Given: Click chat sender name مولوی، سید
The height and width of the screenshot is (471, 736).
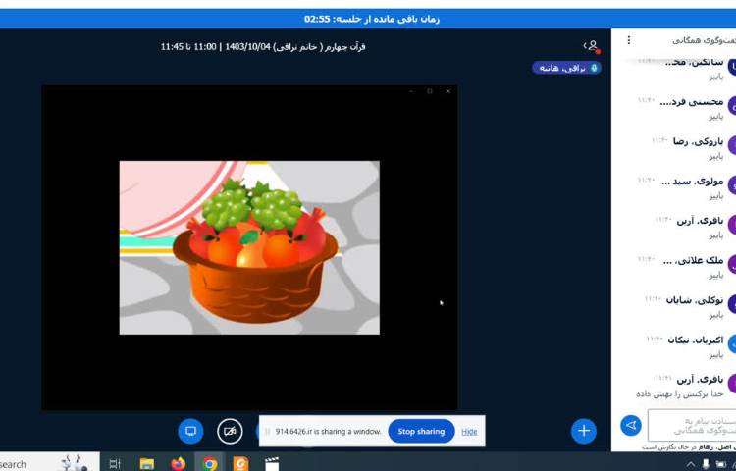Looking at the screenshot, I should point(693,182).
